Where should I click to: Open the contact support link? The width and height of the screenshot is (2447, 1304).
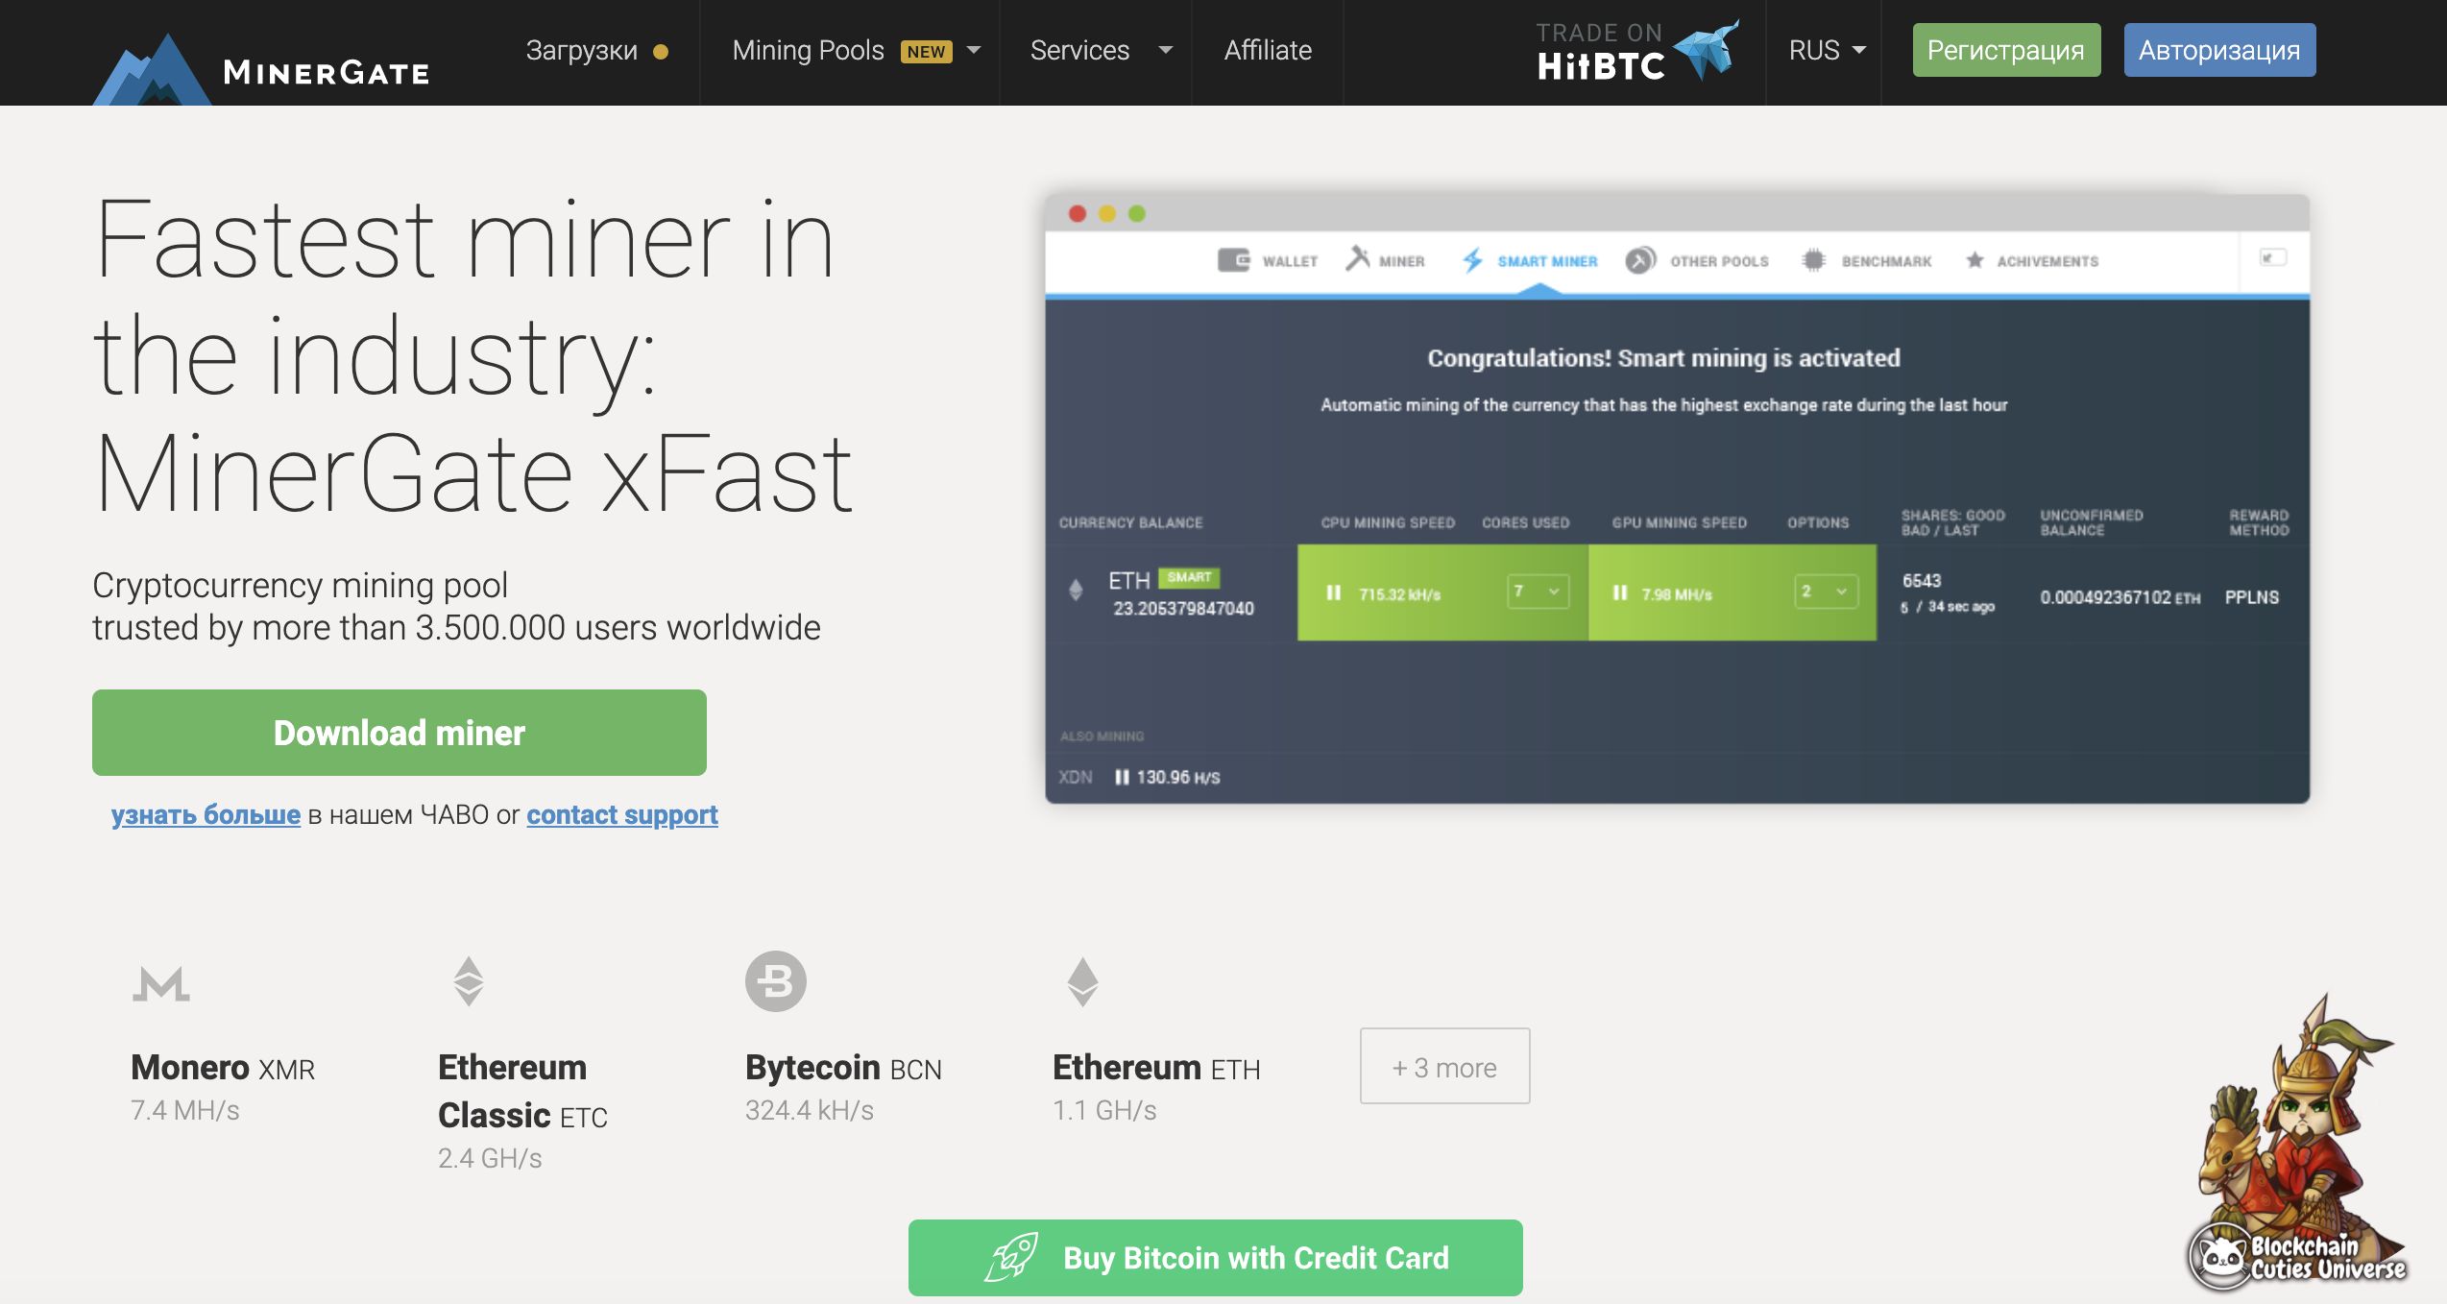tap(622, 814)
